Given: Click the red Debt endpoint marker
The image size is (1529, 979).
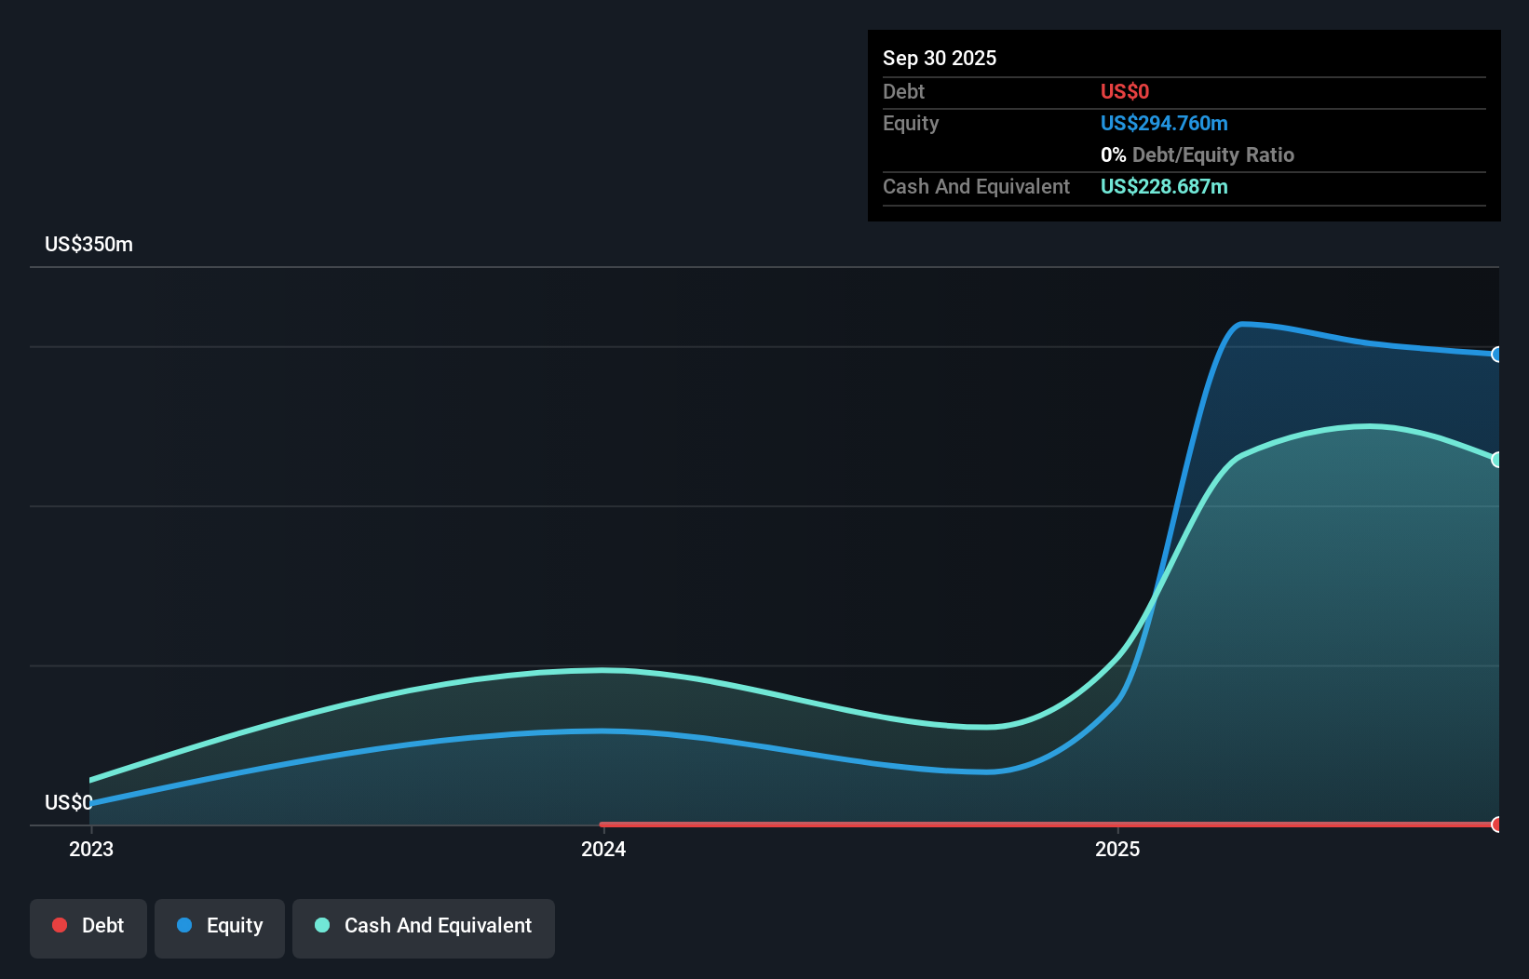Looking at the screenshot, I should pos(1497,825).
